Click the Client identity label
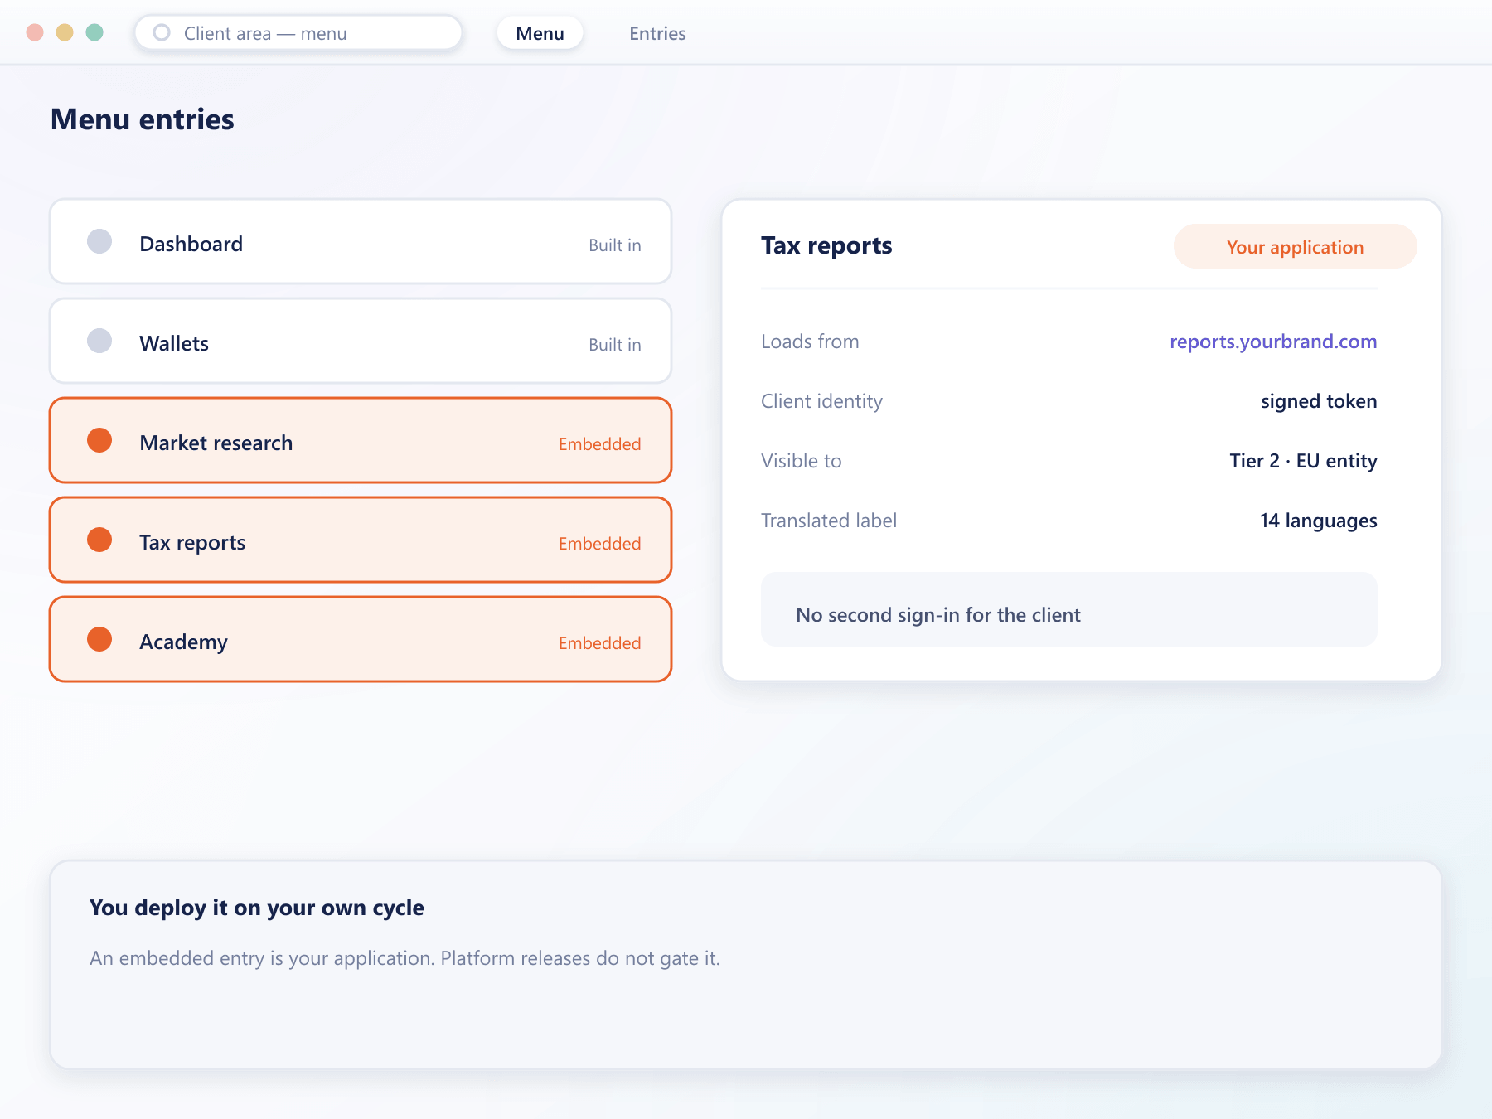The width and height of the screenshot is (1492, 1119). coord(821,401)
